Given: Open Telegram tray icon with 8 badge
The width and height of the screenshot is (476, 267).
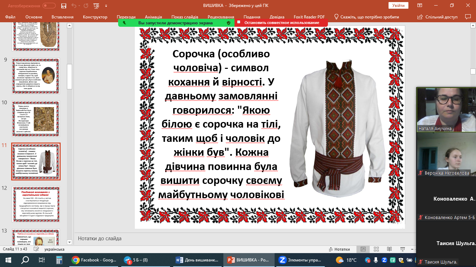Looking at the screenshot, I should click(x=368, y=260).
